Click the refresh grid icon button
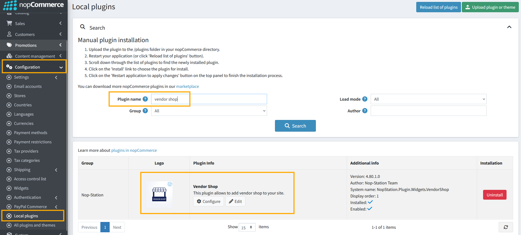 [x=506, y=227]
